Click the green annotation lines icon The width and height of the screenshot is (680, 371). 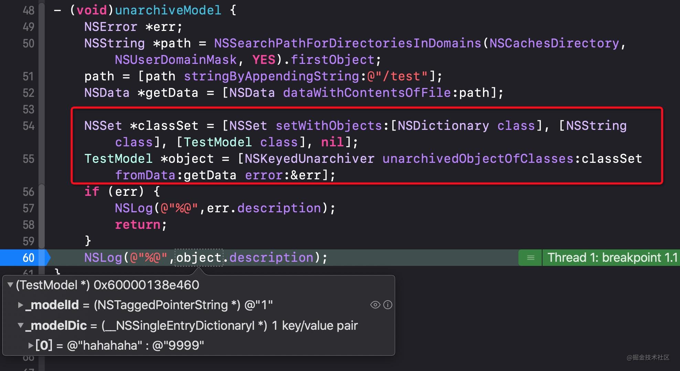click(530, 258)
